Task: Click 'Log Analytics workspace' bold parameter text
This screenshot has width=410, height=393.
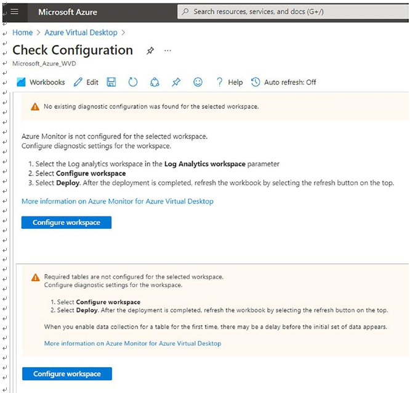Action: tap(205, 164)
